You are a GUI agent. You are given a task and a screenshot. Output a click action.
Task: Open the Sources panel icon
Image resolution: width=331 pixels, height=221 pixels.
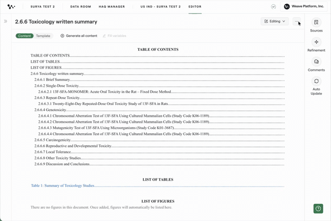click(x=316, y=22)
